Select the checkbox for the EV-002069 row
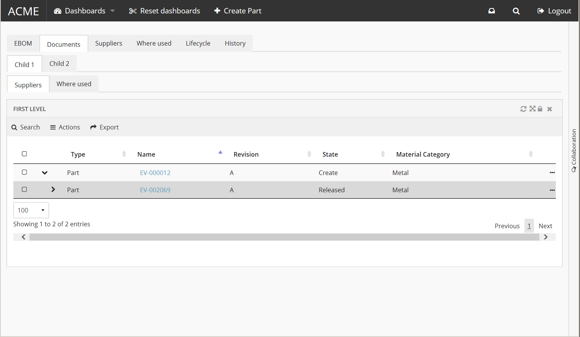 pyautogui.click(x=25, y=190)
